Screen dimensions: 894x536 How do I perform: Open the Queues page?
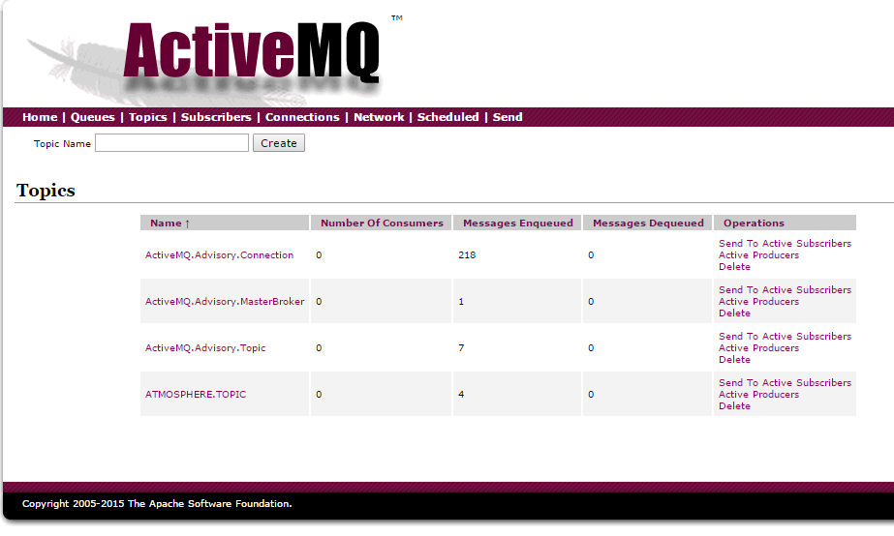tap(92, 117)
